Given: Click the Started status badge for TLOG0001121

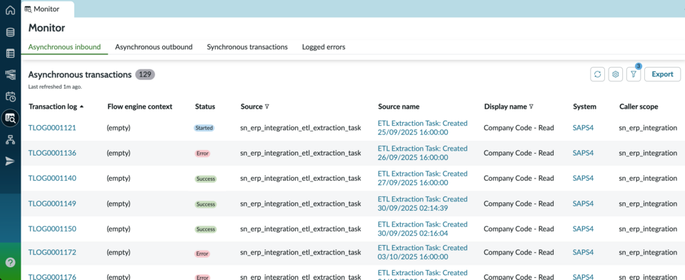Looking at the screenshot, I should [x=204, y=129].
